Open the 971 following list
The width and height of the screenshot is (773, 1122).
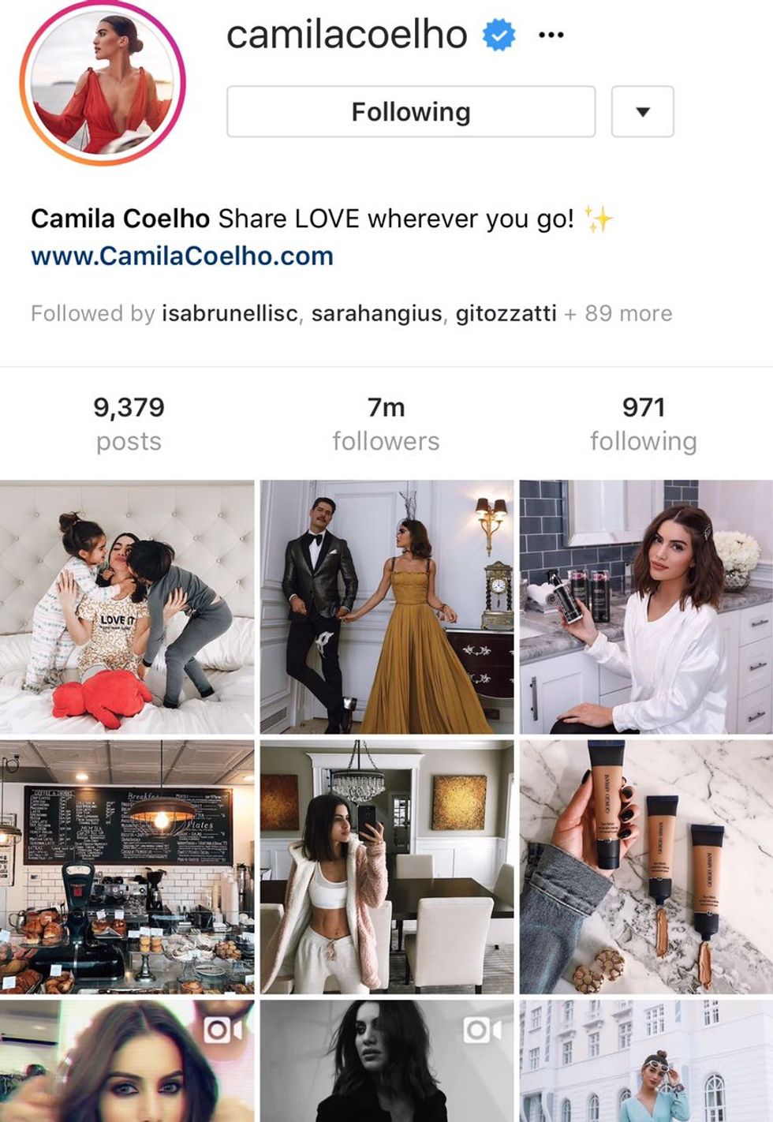point(644,424)
